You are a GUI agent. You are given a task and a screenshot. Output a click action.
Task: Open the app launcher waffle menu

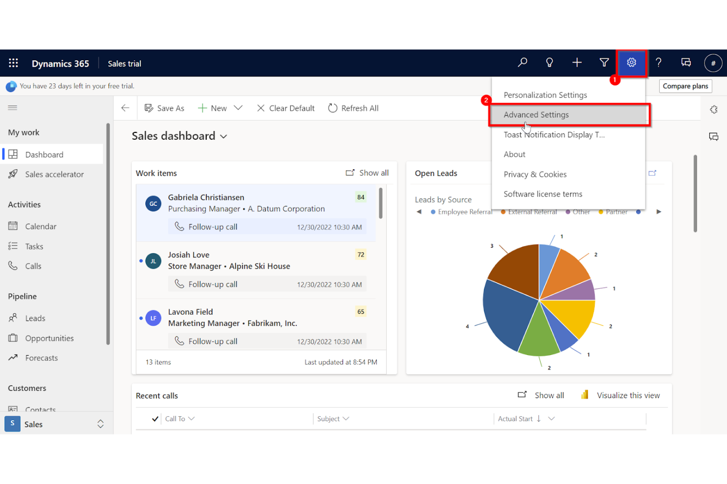coord(13,63)
